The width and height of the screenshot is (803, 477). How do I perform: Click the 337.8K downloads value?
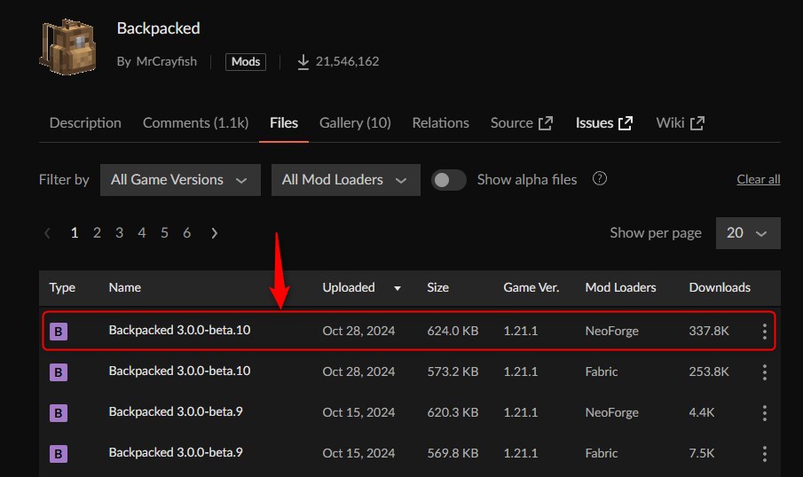709,331
